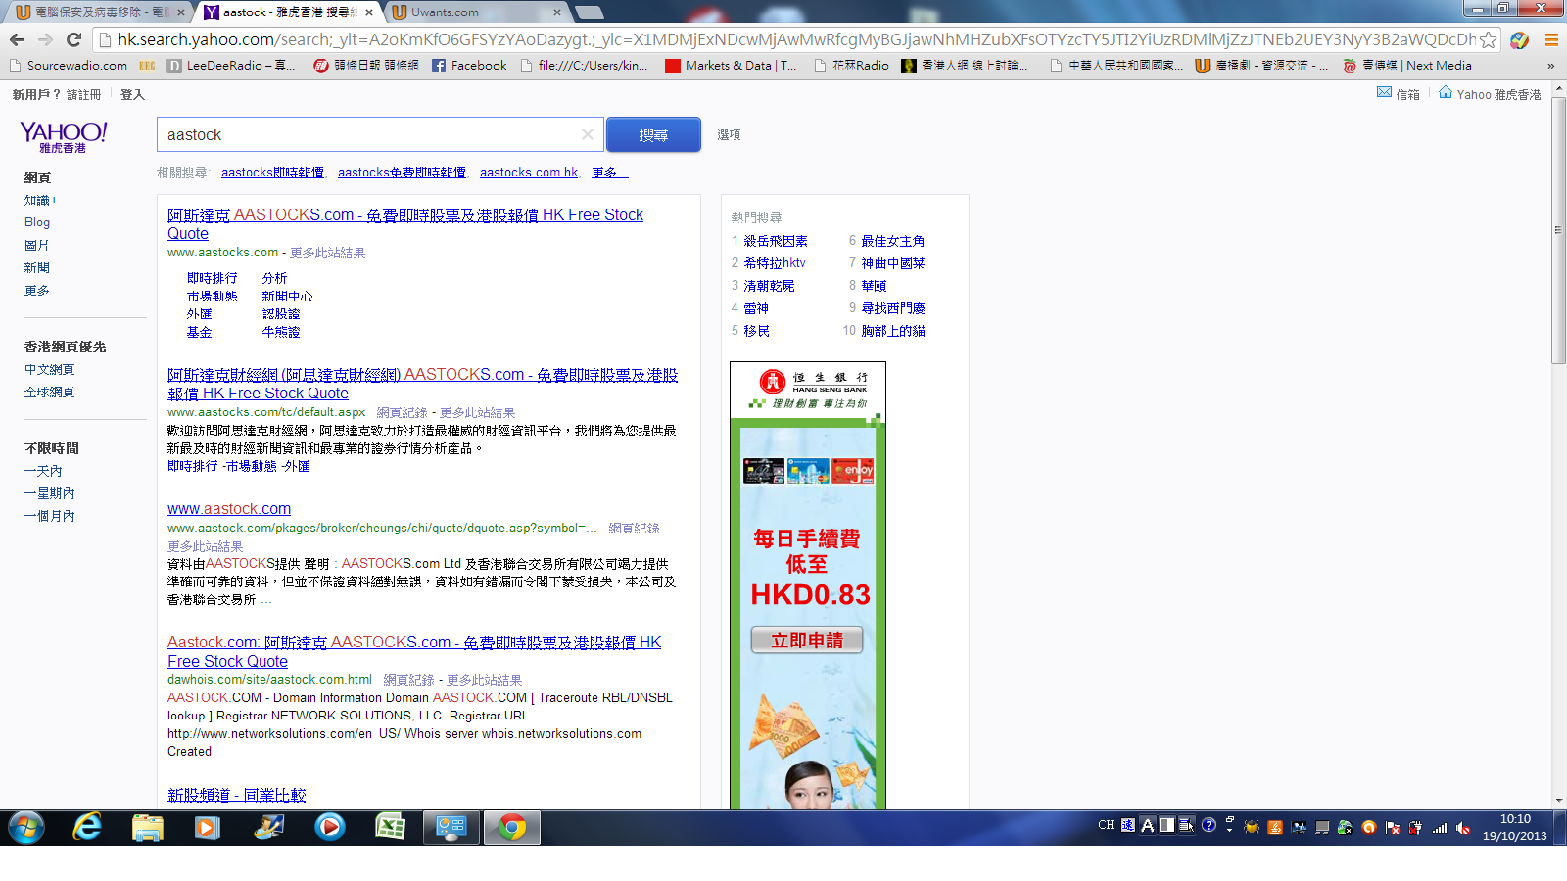The height and width of the screenshot is (881, 1567).
Task: Close the aastock Yahoo search tab
Action: pyautogui.click(x=368, y=12)
